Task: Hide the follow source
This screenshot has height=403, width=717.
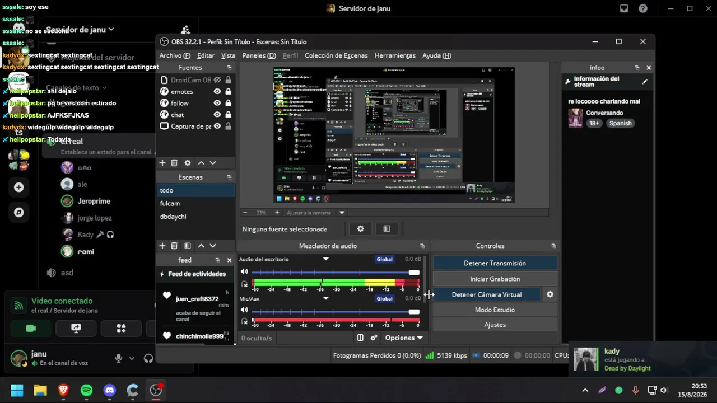Action: pos(217,103)
